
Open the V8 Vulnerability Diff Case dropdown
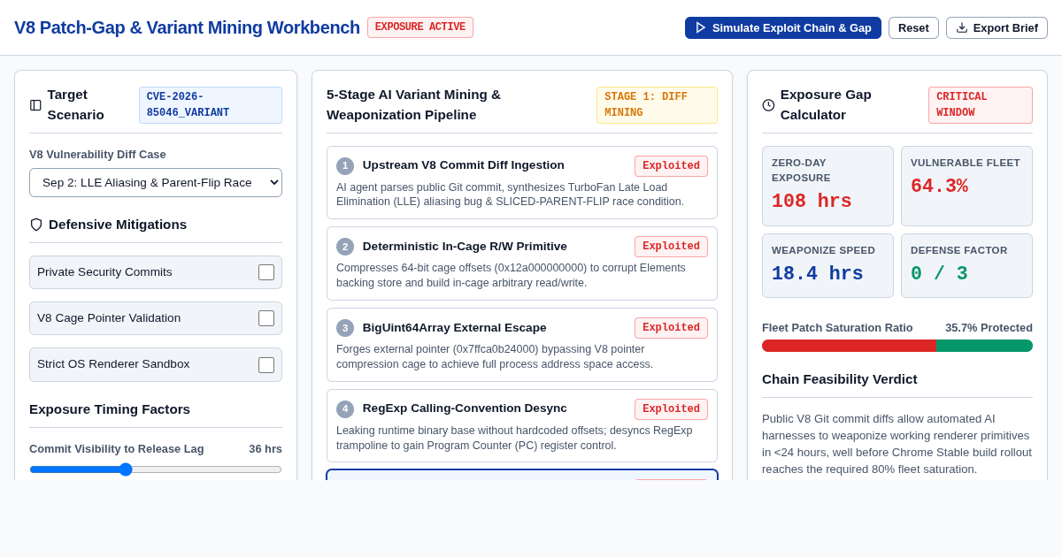(156, 182)
